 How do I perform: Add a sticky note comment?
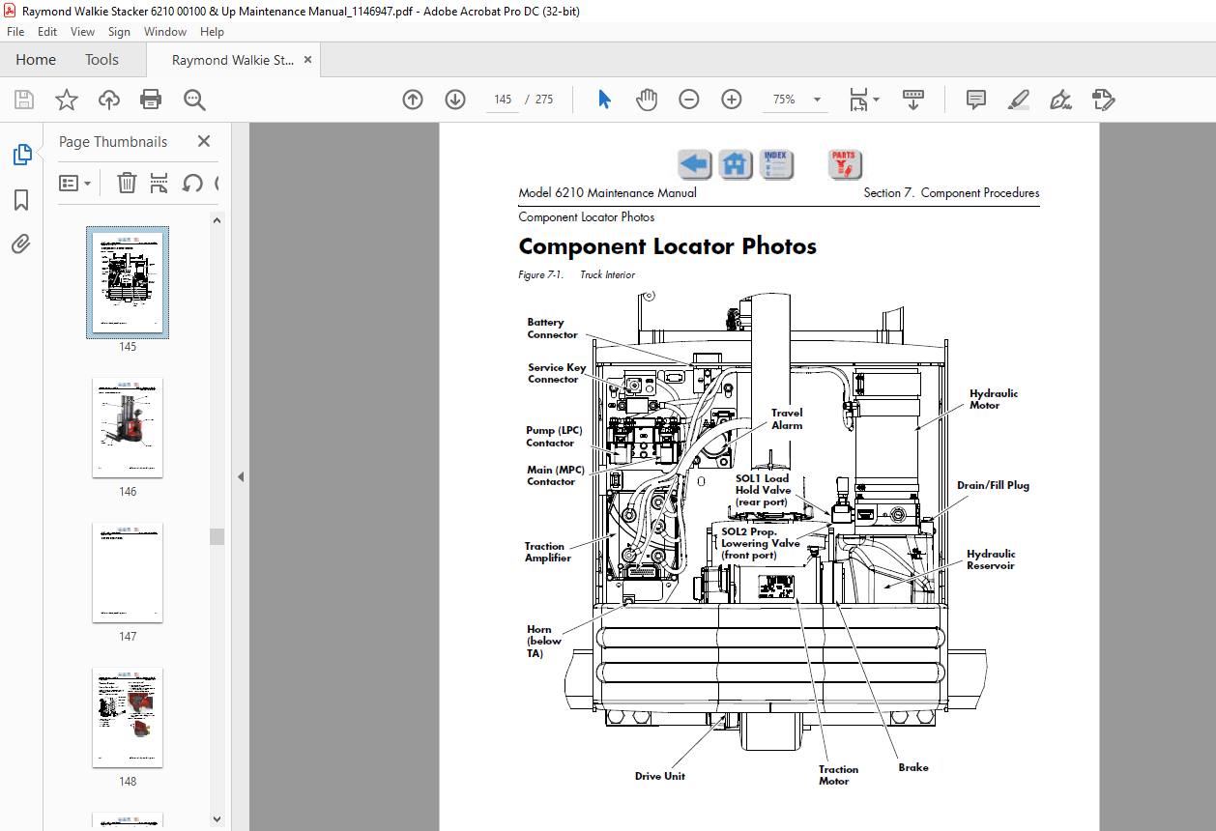click(x=976, y=100)
